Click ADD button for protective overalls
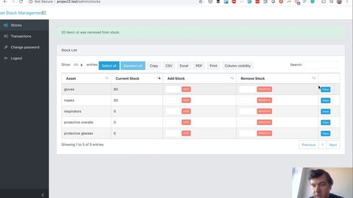The height and width of the screenshot is (198, 353). (186, 122)
